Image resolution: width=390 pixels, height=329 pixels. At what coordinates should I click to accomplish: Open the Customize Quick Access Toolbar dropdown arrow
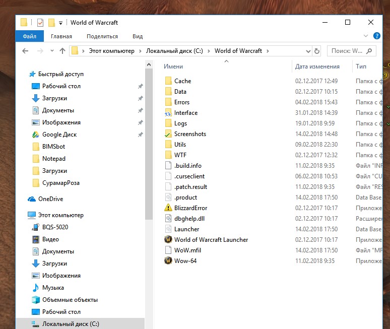(60, 23)
